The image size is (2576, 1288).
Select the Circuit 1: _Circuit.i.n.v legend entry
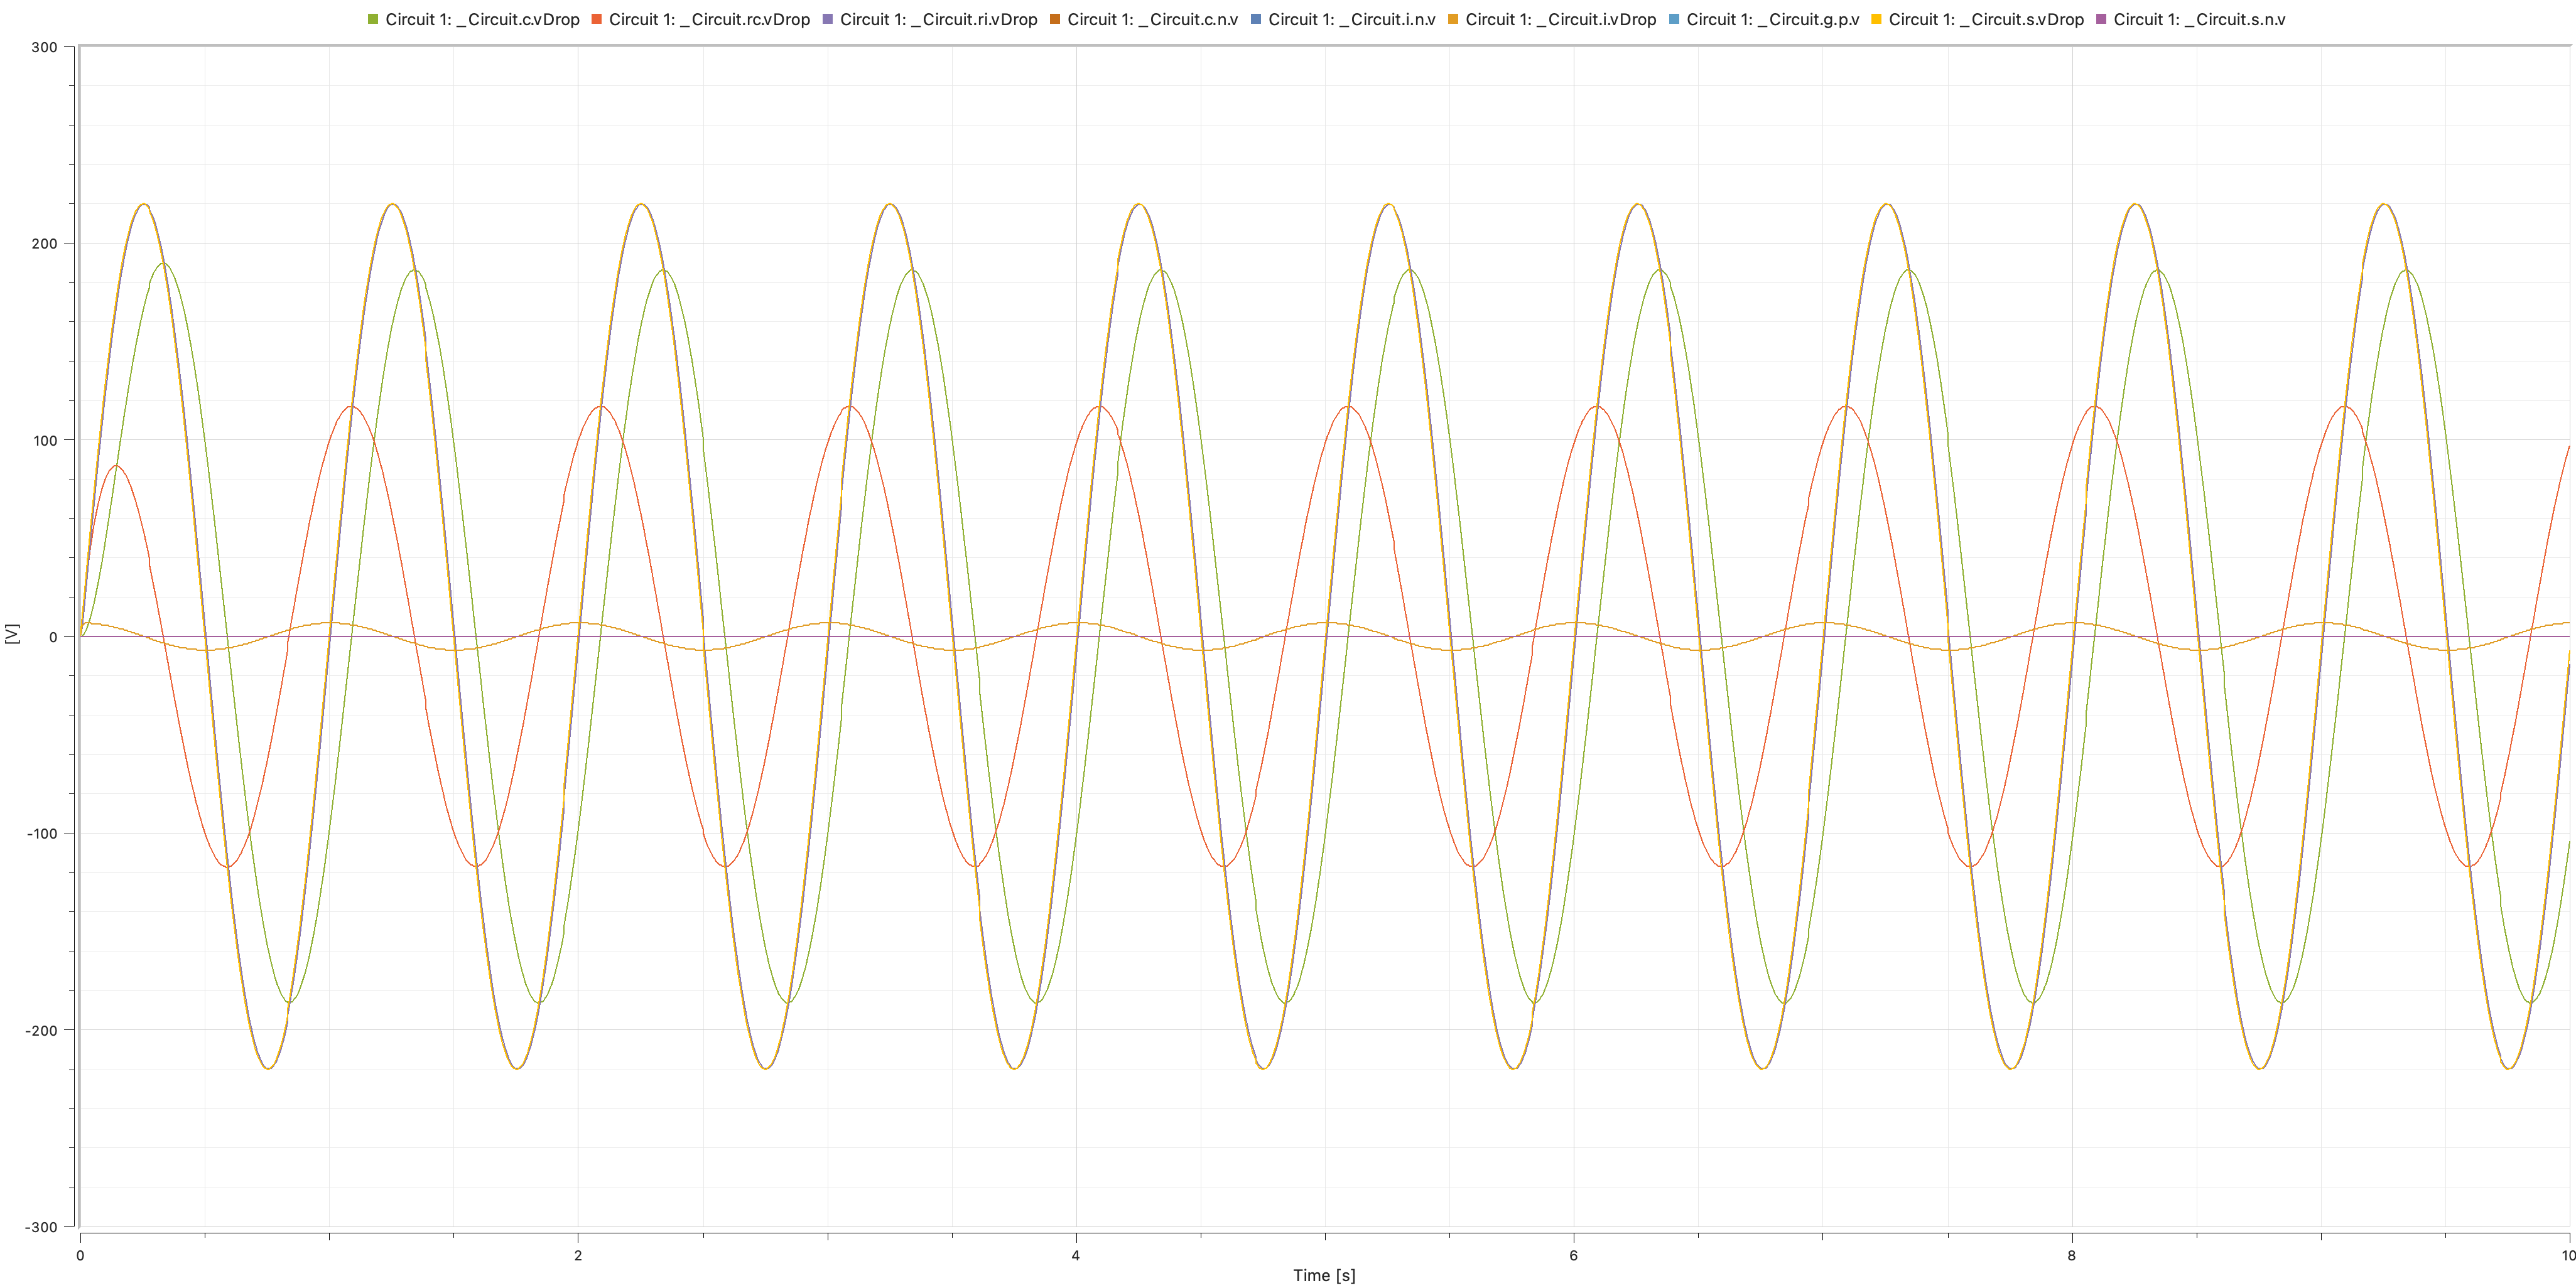point(1351,19)
